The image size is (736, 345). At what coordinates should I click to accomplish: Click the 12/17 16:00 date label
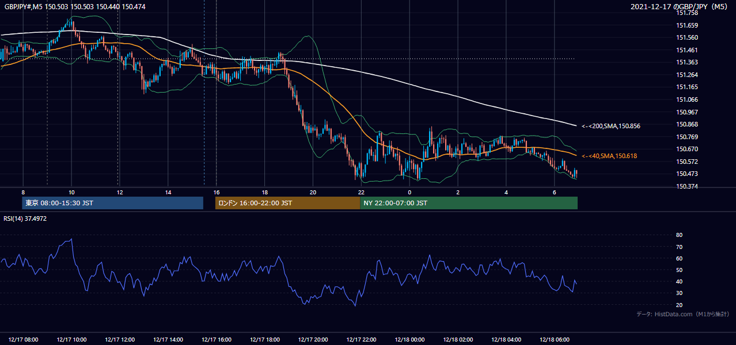click(x=217, y=339)
